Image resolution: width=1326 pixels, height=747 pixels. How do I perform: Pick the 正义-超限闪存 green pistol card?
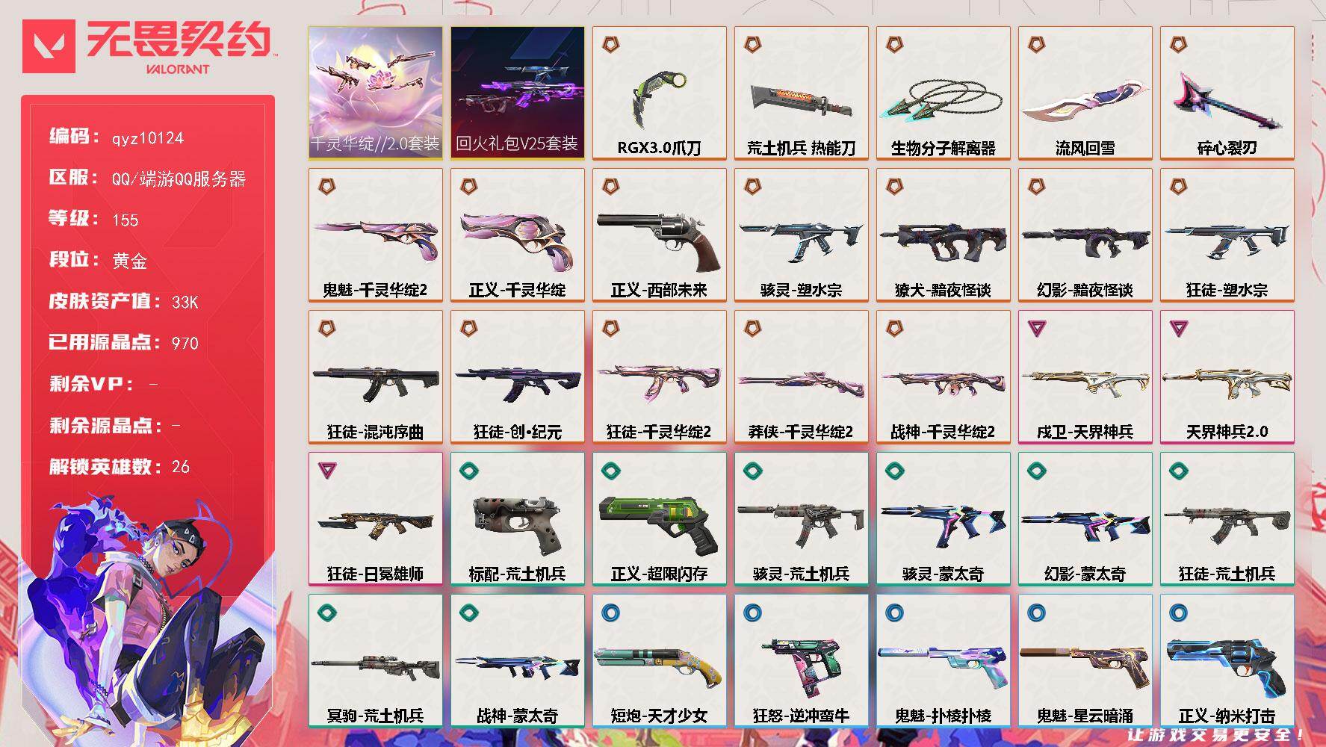click(660, 519)
